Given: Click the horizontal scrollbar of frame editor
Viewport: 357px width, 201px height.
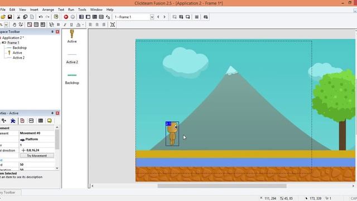Looking at the screenshot, I should click(222, 186).
